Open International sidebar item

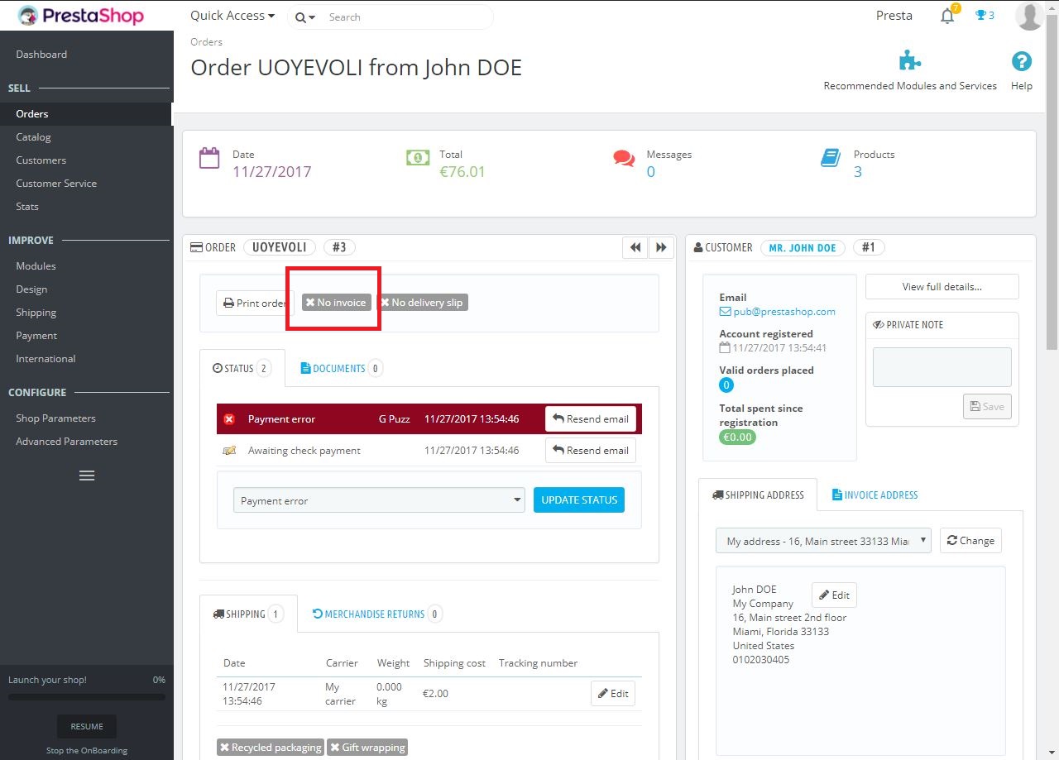[46, 359]
